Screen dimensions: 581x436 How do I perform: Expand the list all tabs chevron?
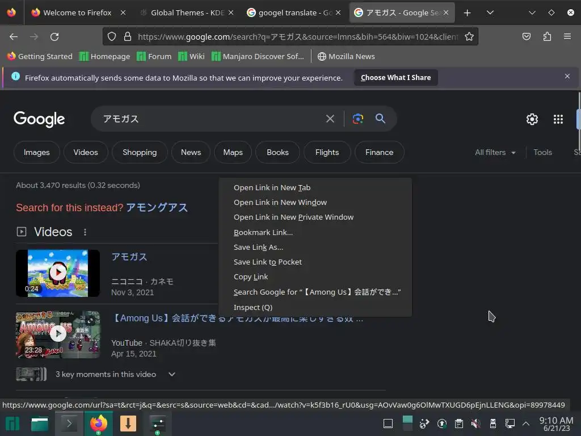coord(490,13)
